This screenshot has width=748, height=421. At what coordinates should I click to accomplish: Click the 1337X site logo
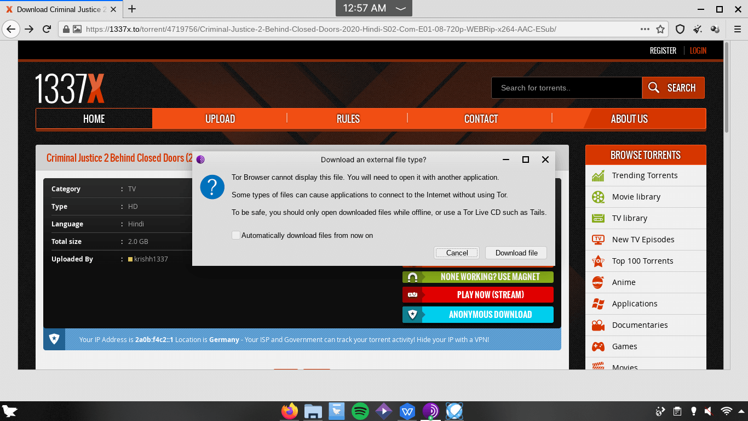[70, 88]
